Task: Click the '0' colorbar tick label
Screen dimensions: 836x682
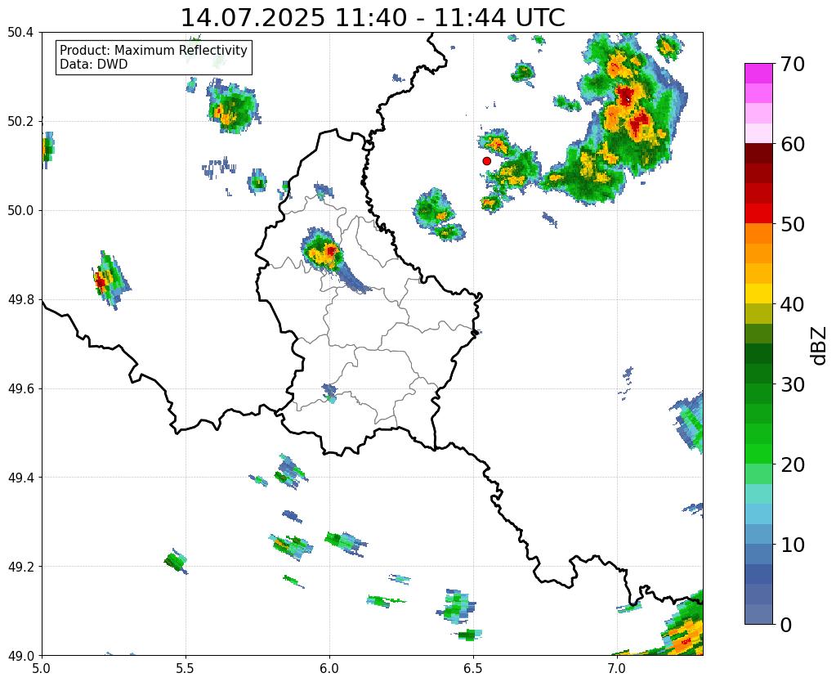Action: coord(786,625)
